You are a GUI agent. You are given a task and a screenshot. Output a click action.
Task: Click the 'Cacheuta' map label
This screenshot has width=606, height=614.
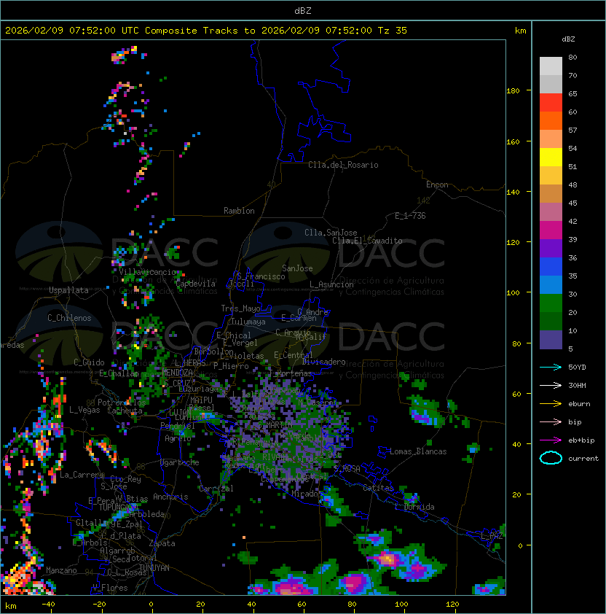[125, 411]
